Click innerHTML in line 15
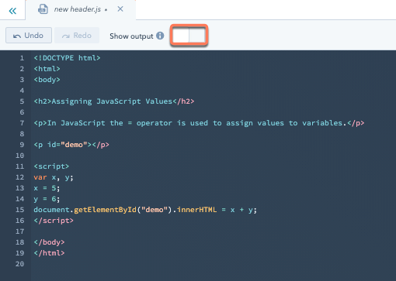 point(196,210)
